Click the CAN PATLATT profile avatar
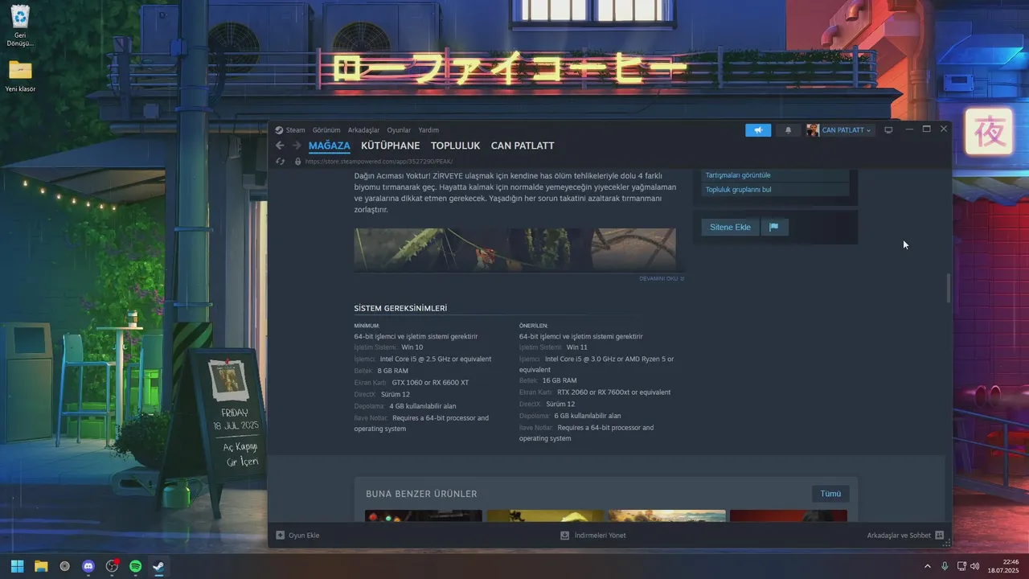 pyautogui.click(x=813, y=130)
